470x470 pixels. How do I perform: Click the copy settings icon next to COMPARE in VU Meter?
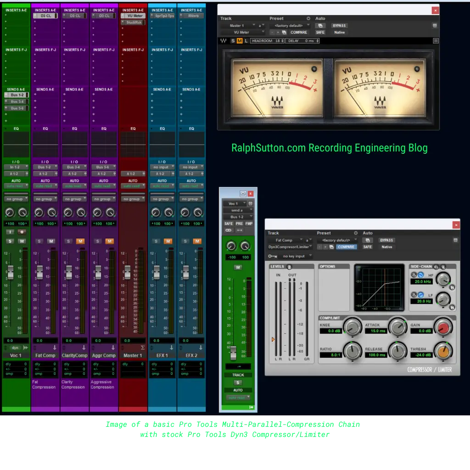tap(284, 33)
